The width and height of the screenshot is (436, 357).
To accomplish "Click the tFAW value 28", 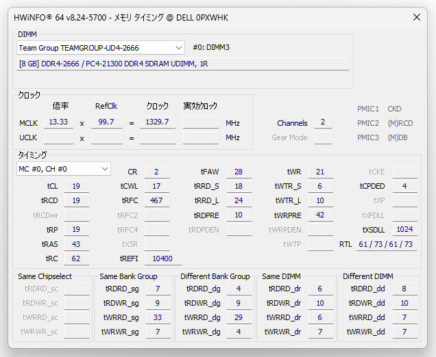I will coord(239,172).
